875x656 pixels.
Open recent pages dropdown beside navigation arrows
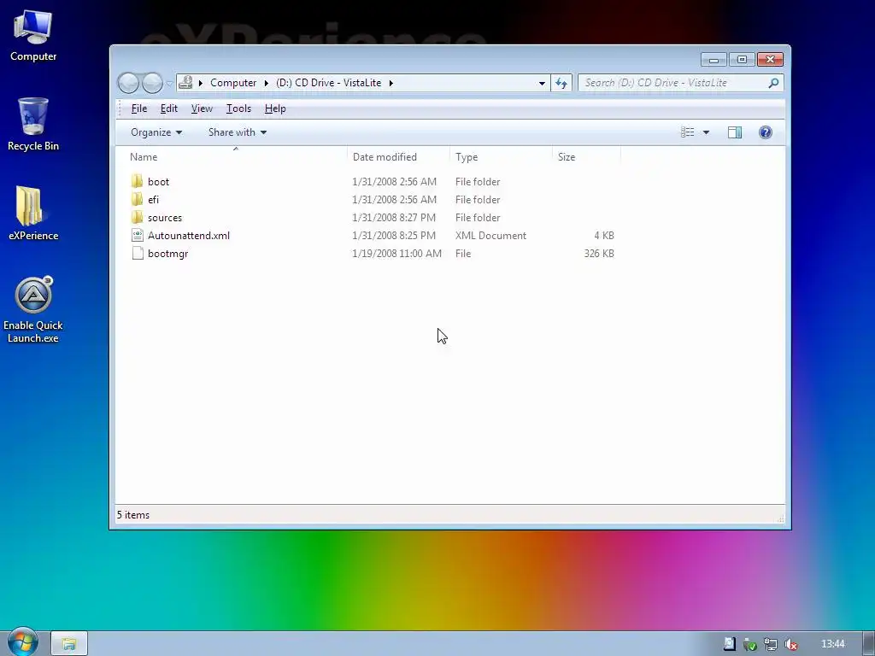169,84
